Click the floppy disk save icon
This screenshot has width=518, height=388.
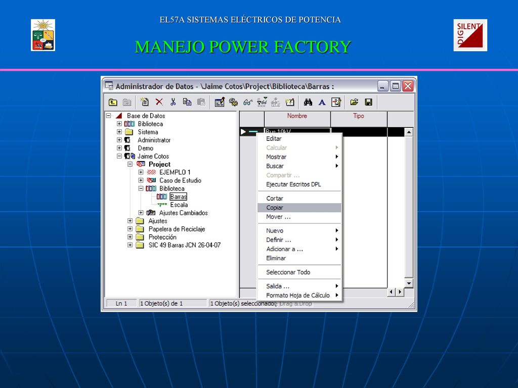point(368,102)
